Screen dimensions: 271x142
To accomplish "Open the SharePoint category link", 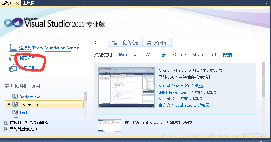I will pos(204,55).
